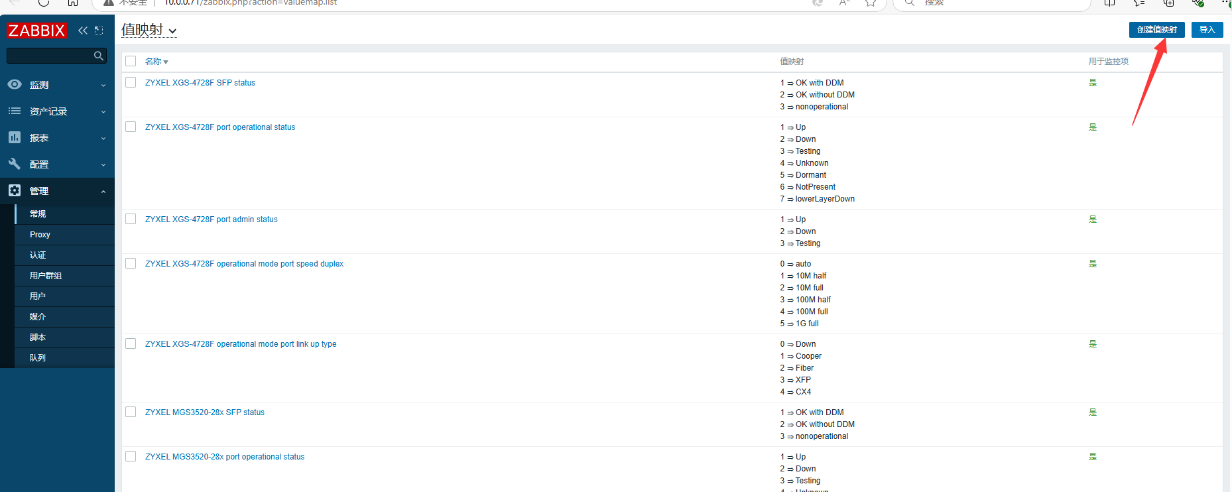Open the 值映射 page title dropdown
Image resolution: width=1232 pixels, height=492 pixels.
tap(149, 31)
